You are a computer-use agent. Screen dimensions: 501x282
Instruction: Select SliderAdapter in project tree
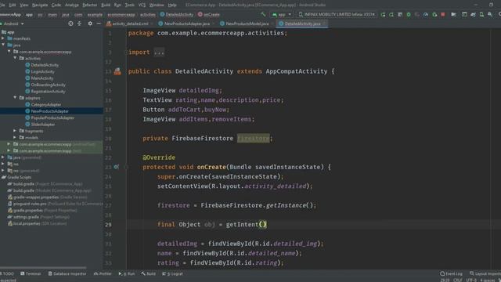pos(43,125)
